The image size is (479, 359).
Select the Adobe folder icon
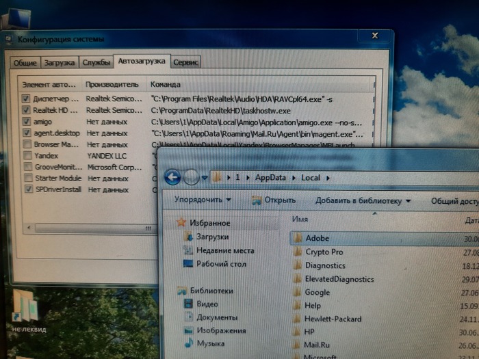(x=297, y=238)
